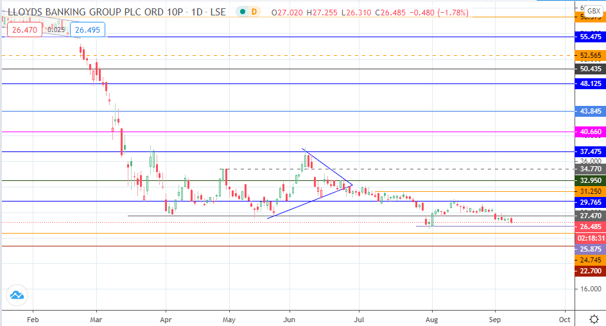Select the dark green 32.950 price label
Image resolution: width=606 pixels, height=326 pixels.
[x=590, y=180]
